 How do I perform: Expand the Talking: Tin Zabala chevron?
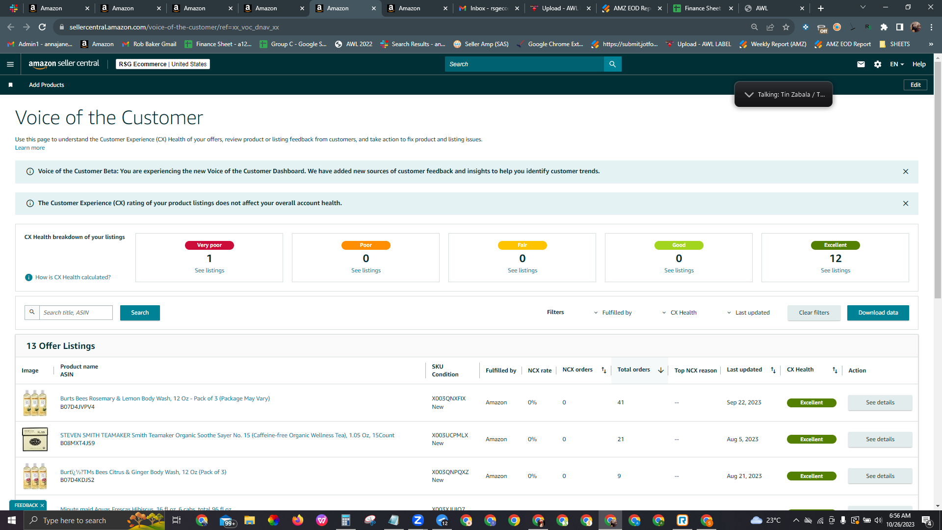(749, 95)
